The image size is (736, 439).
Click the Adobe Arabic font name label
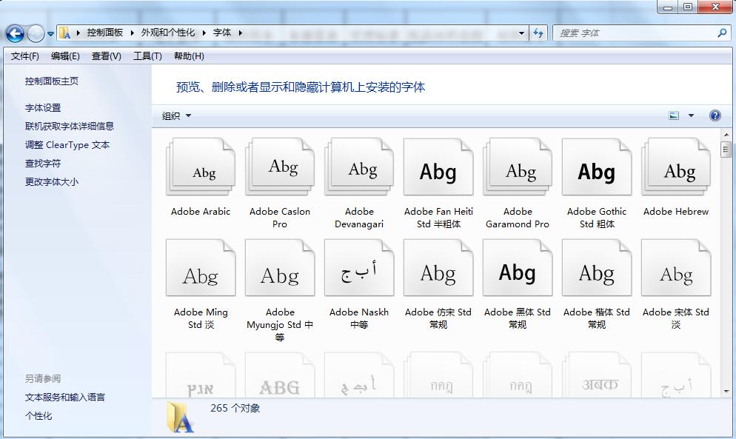201,211
